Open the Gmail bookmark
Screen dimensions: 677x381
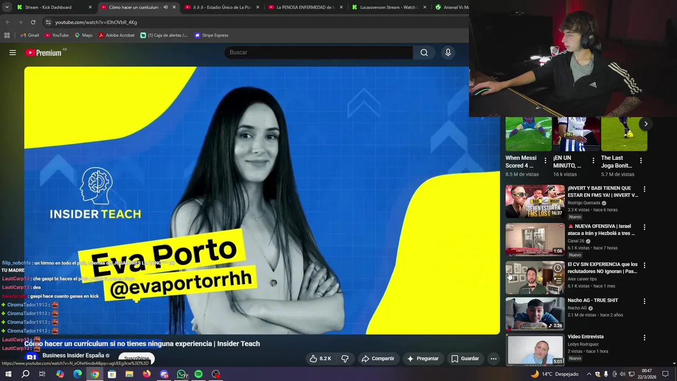(30, 35)
